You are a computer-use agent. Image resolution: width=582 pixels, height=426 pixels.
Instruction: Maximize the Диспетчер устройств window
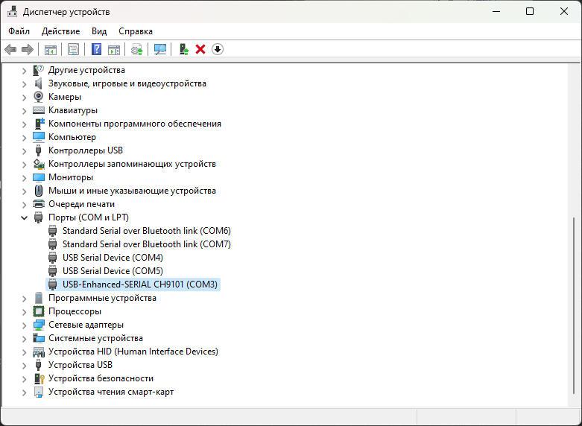(530, 11)
